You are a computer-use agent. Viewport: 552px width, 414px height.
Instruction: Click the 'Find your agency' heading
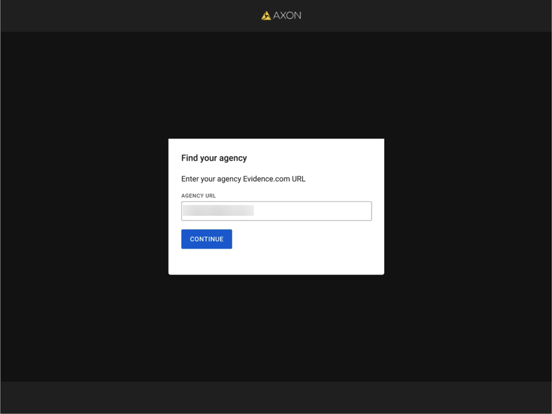[x=214, y=158]
